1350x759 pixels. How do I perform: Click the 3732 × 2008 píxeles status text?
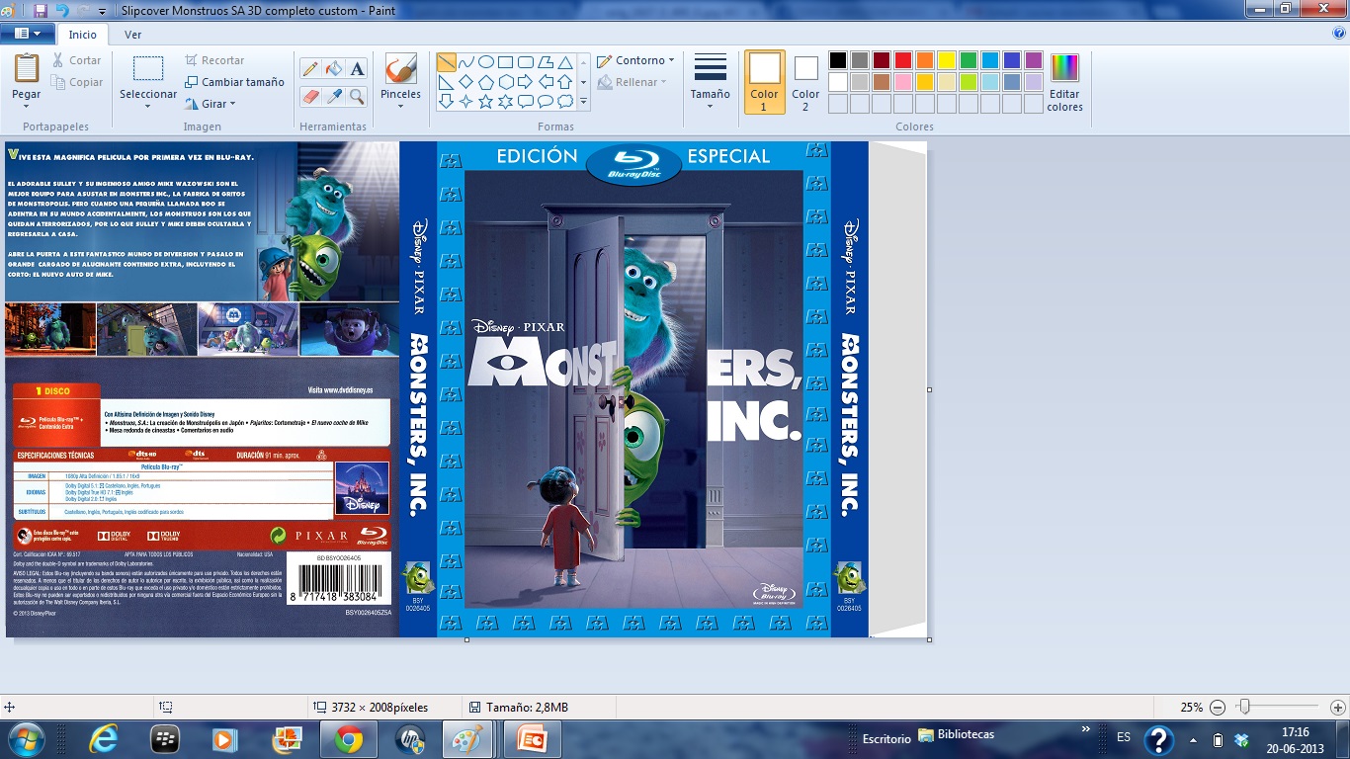click(380, 708)
